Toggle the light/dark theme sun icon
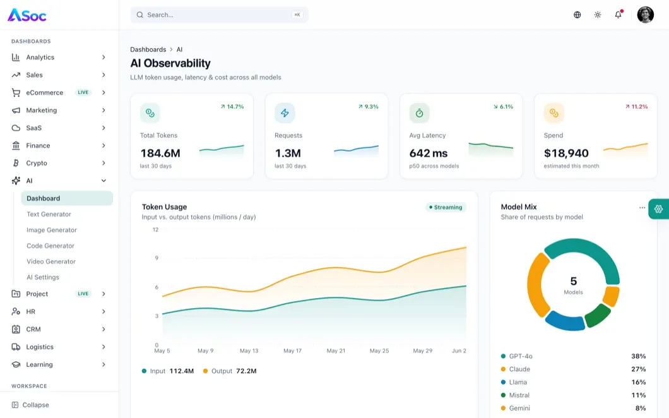This screenshot has height=418, width=669. point(598,15)
